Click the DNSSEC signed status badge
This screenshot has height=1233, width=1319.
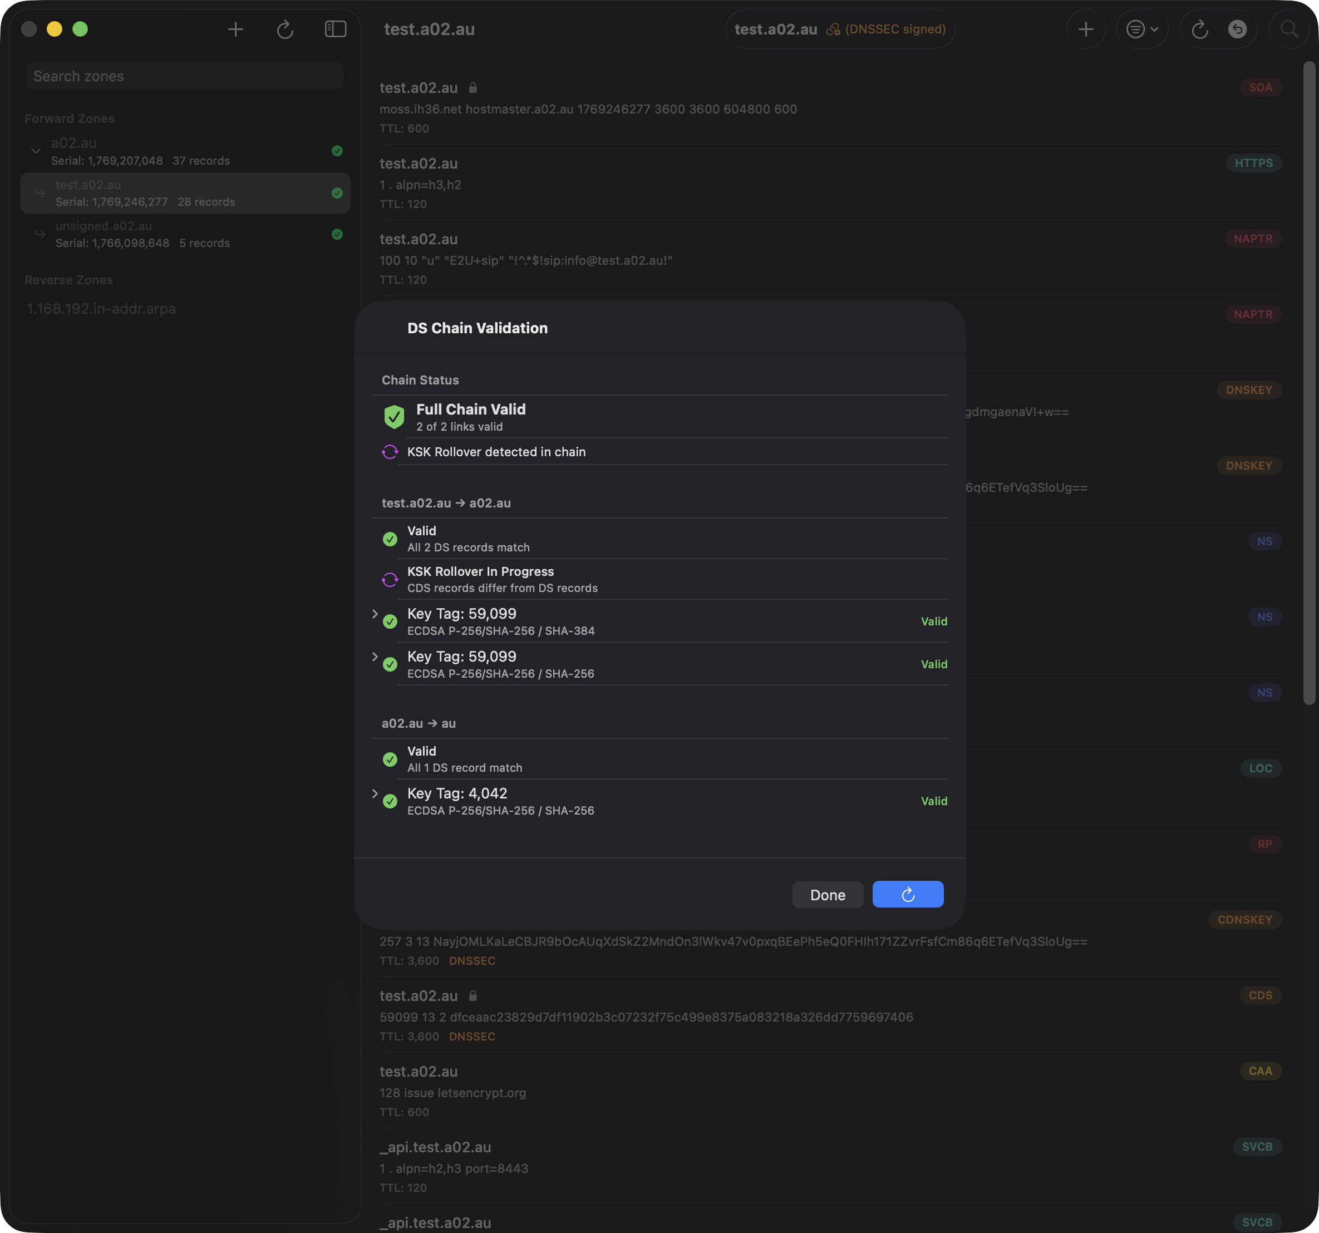point(887,29)
